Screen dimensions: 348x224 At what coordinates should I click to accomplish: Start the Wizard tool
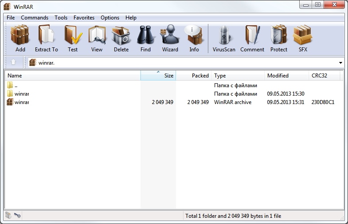pos(170,39)
